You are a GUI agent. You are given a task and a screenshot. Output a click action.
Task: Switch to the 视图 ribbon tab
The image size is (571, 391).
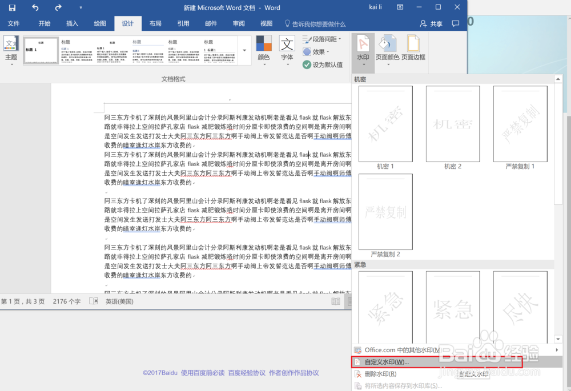pyautogui.click(x=266, y=23)
